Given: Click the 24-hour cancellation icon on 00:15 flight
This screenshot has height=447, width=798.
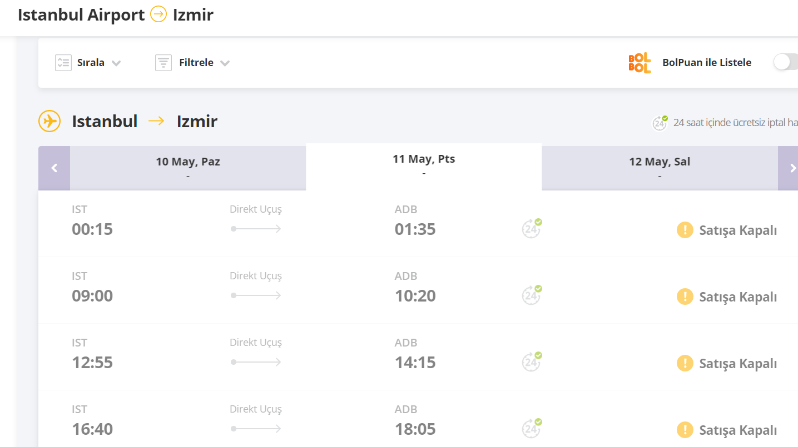Looking at the screenshot, I should click(x=532, y=229).
